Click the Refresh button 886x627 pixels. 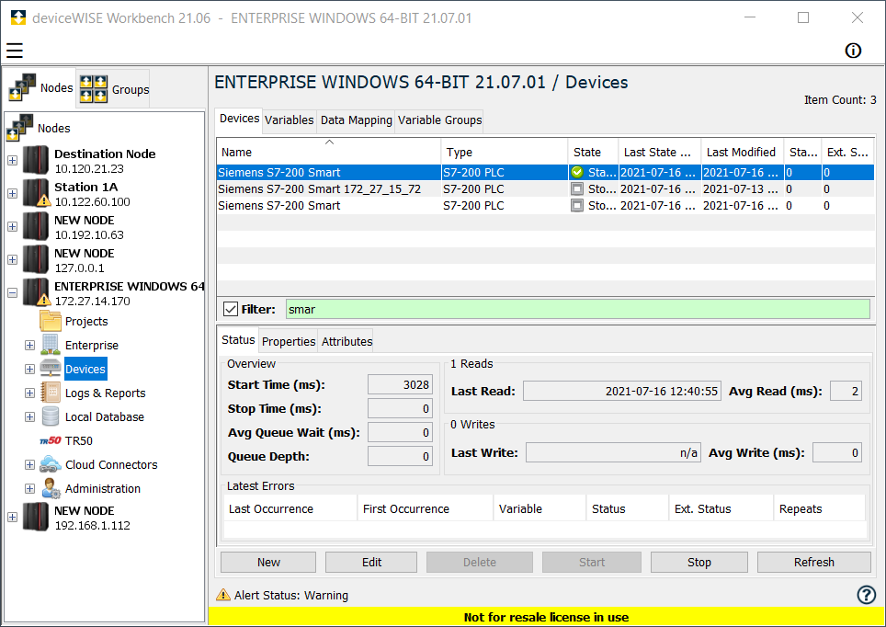coord(813,562)
